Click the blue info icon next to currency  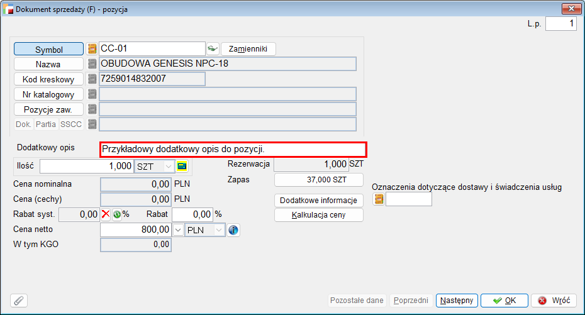pos(233,230)
